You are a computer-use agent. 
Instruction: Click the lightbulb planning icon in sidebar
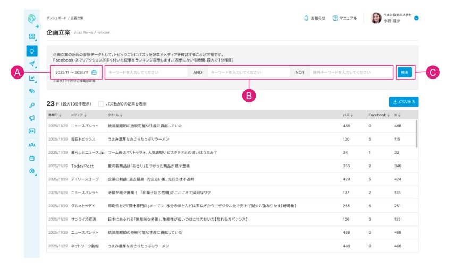[x=32, y=51]
